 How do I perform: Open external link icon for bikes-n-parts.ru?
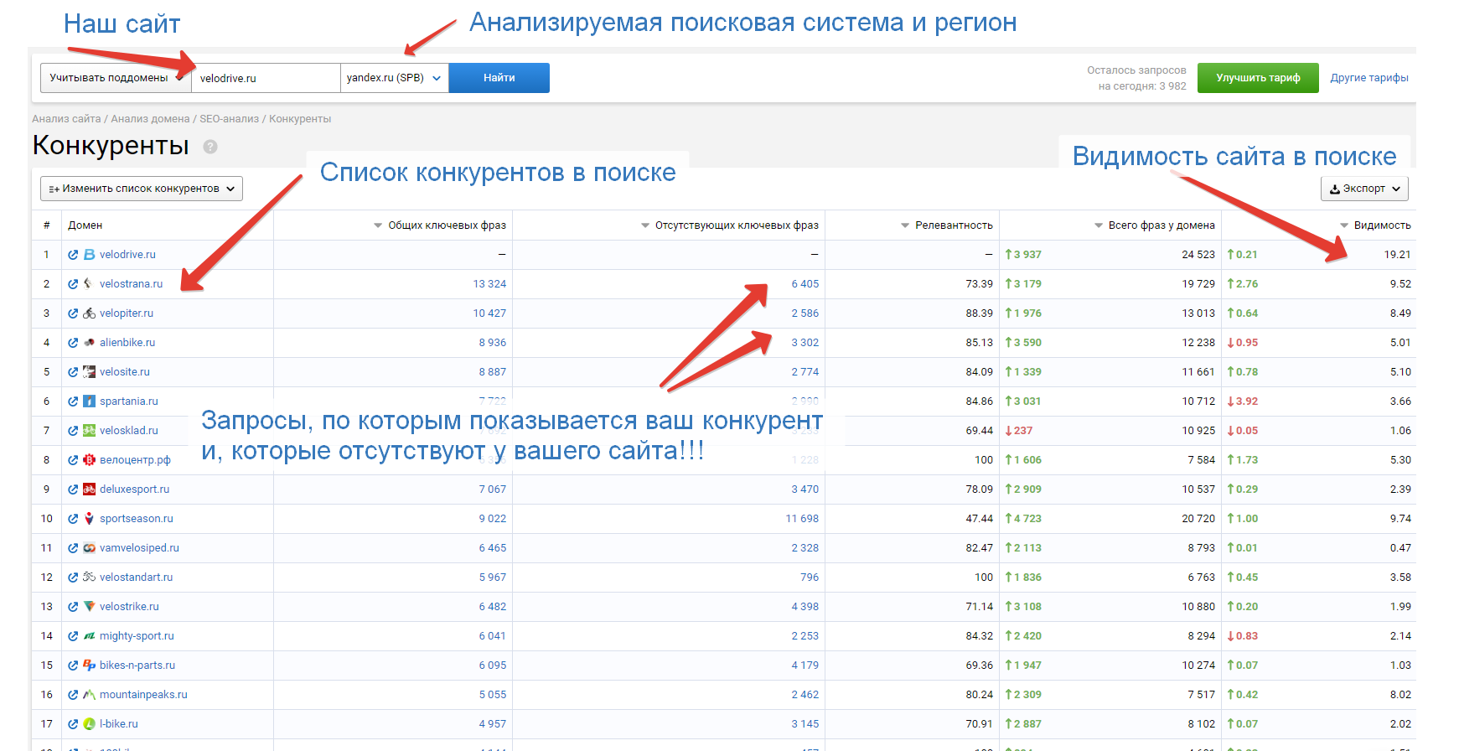(x=73, y=666)
